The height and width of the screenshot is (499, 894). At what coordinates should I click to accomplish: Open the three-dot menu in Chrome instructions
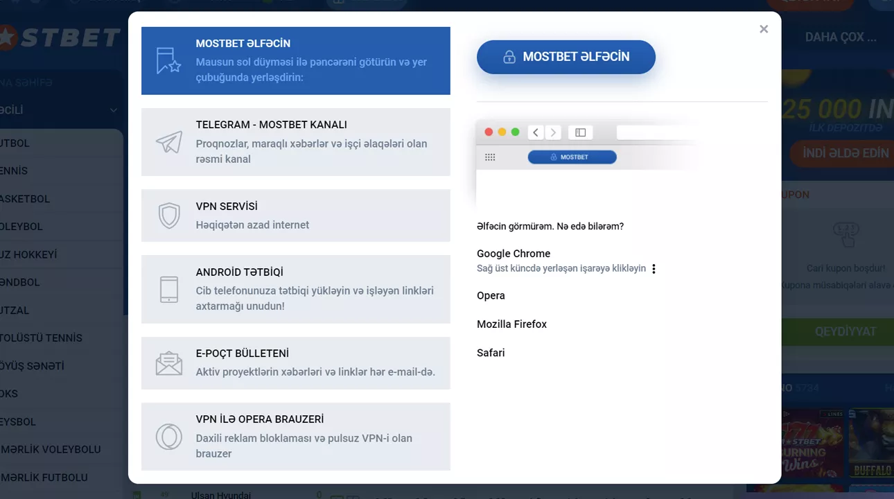[654, 268]
